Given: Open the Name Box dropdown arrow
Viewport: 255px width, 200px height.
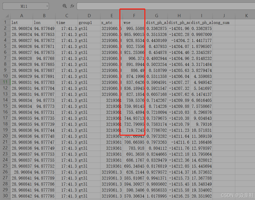Looking at the screenshot, I should point(47,6).
